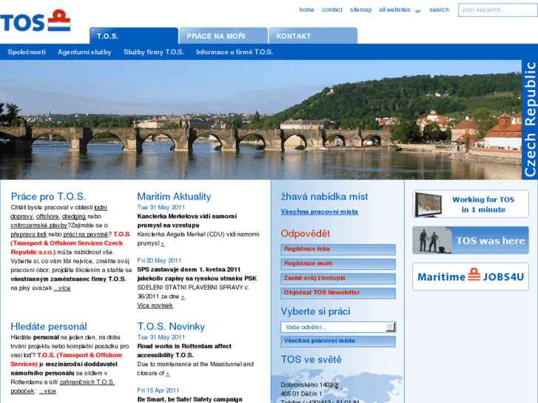The image size is (538, 403).
Task: Click Objednat TOS Newsletter button
Action: click(338, 293)
